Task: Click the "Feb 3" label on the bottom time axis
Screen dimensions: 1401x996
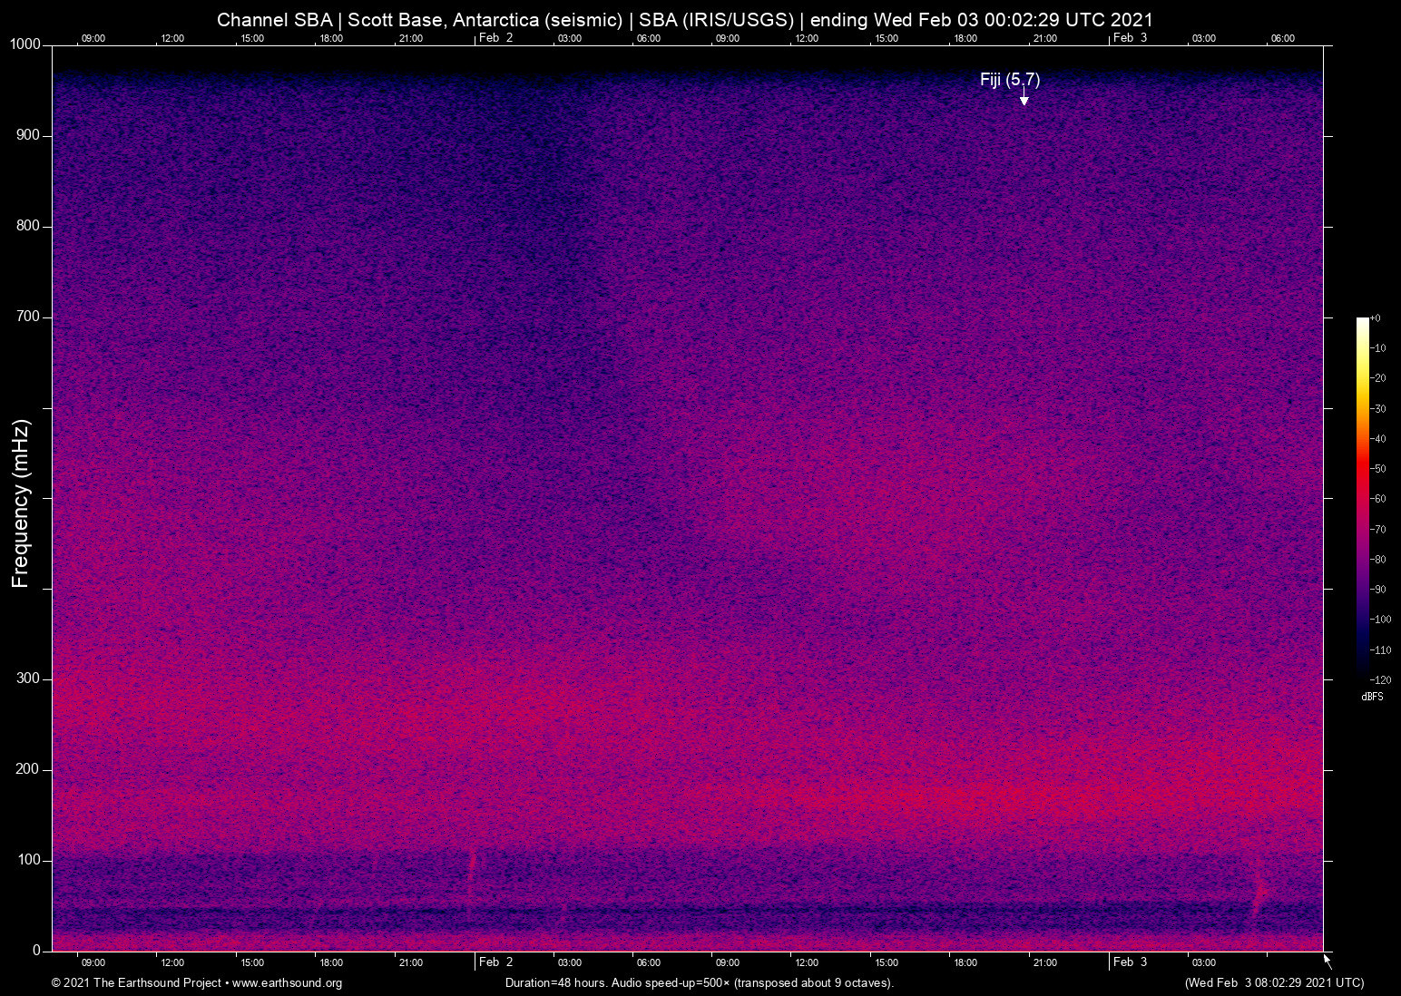Action: 1130,962
